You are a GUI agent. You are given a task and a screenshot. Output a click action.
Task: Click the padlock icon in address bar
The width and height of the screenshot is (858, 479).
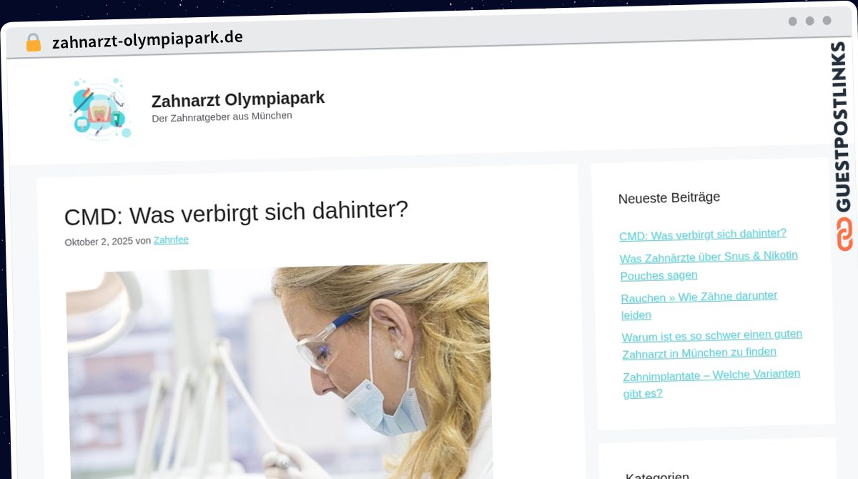tap(33, 42)
